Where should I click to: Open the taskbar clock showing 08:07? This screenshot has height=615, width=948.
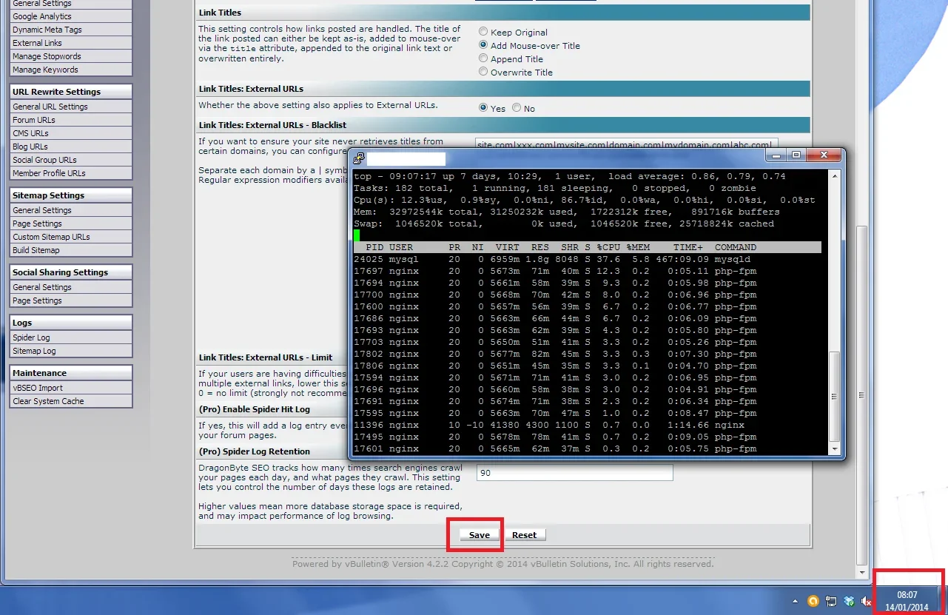click(x=907, y=601)
